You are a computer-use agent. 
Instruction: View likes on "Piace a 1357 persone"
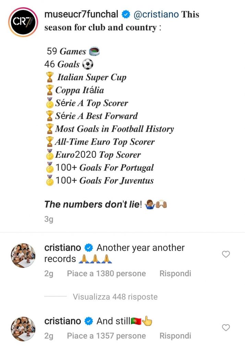click(x=106, y=336)
